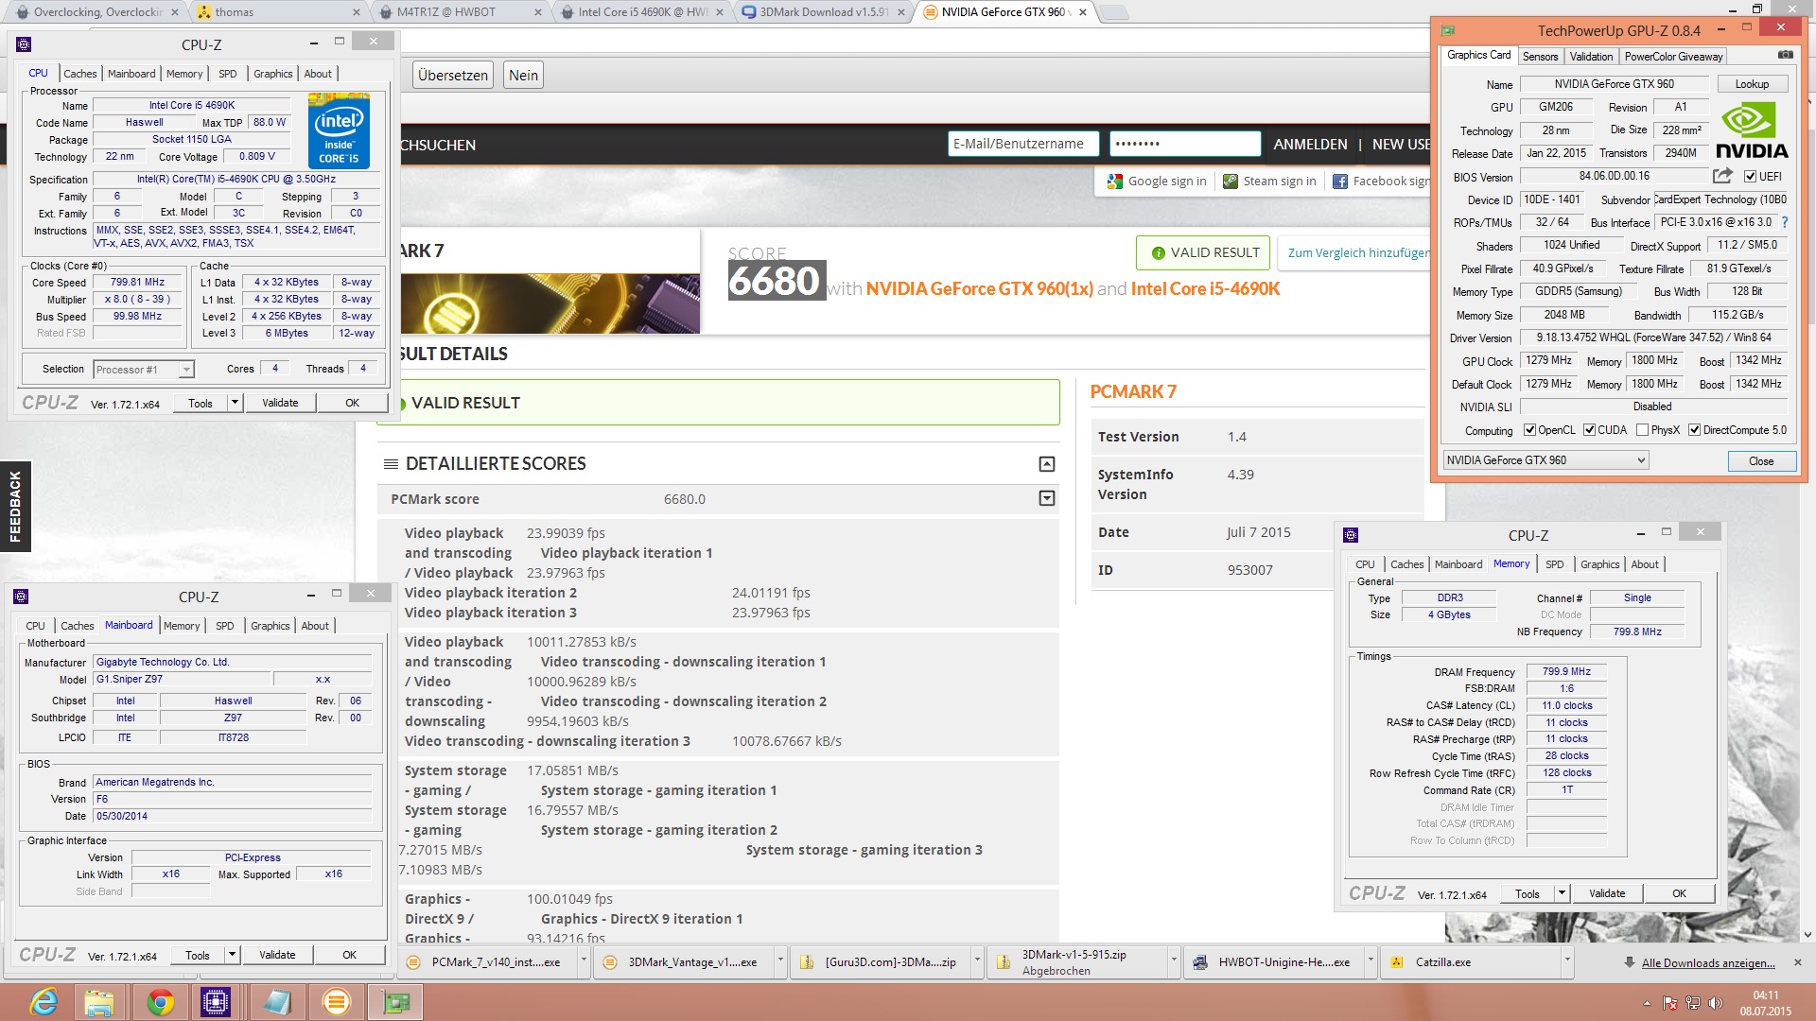Click the Intel Core i5-4690K link in score

(1205, 289)
